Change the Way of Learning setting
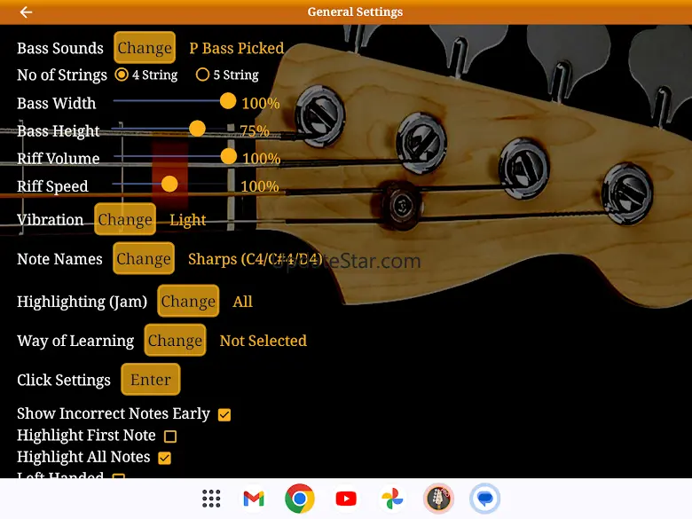This screenshot has width=692, height=519. (x=175, y=341)
